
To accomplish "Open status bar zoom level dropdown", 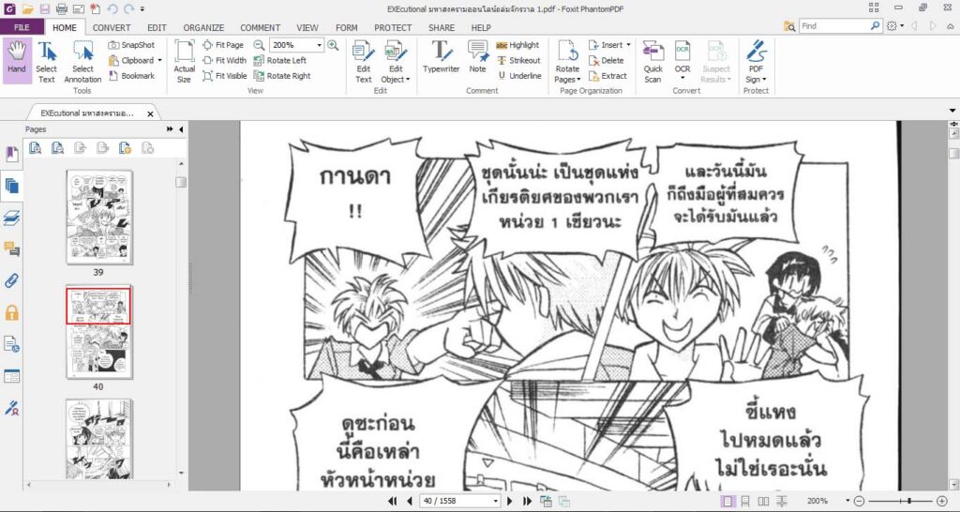I will (x=847, y=501).
